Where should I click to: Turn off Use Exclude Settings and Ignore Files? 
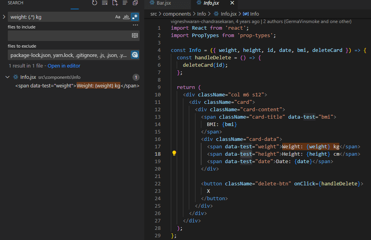point(135,55)
